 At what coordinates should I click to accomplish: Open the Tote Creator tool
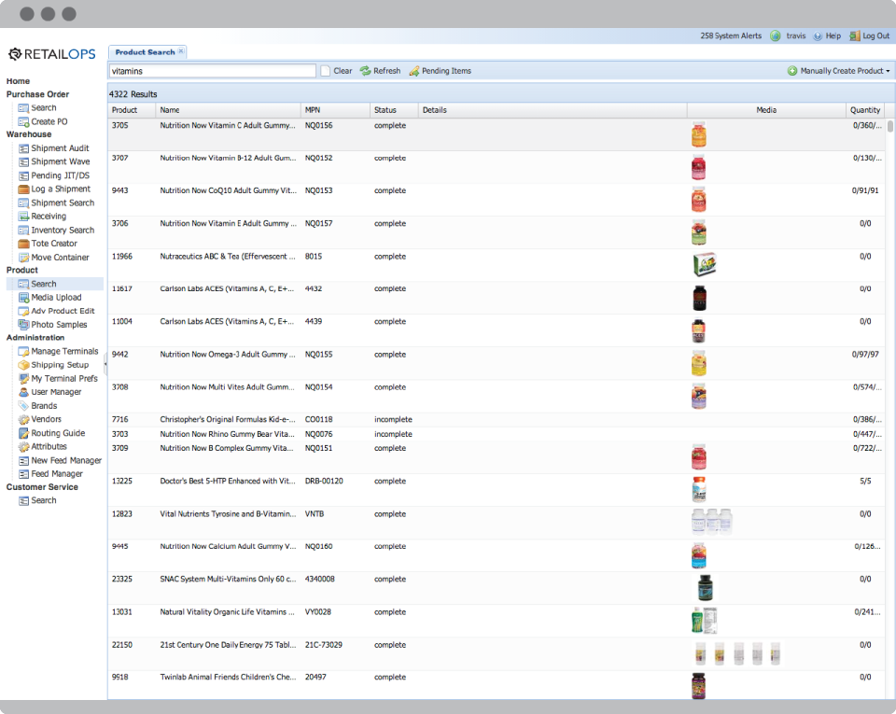tap(53, 244)
